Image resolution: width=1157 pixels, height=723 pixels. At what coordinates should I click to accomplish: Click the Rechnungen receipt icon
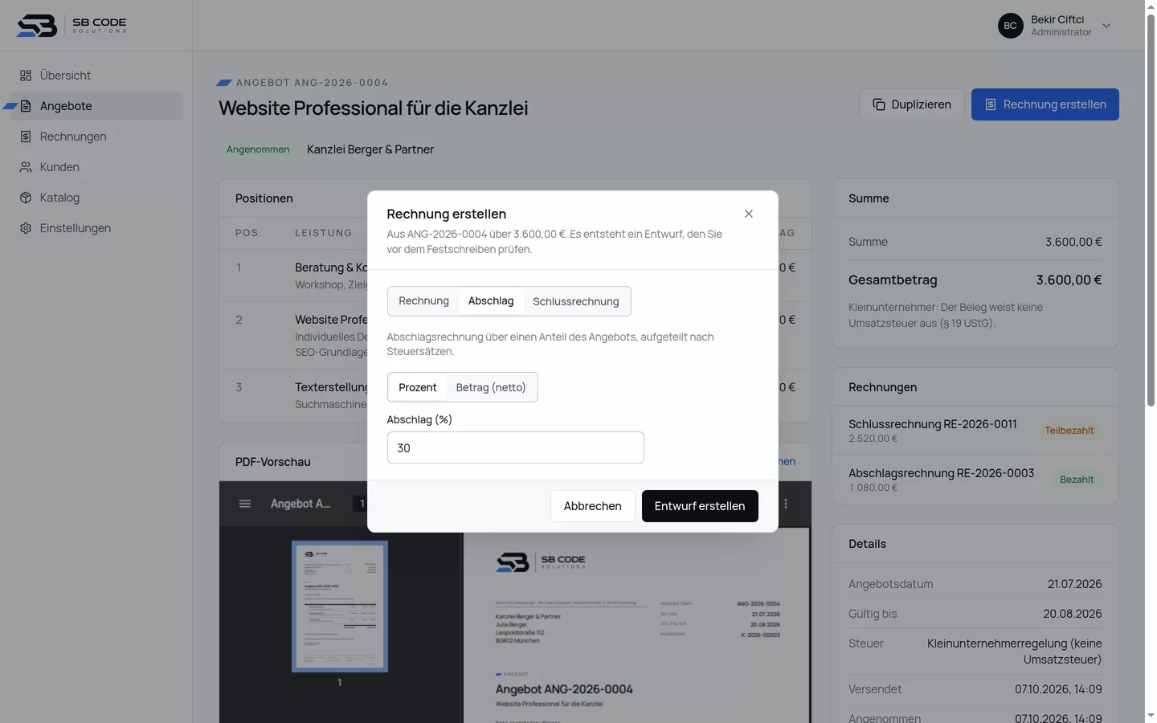(26, 137)
